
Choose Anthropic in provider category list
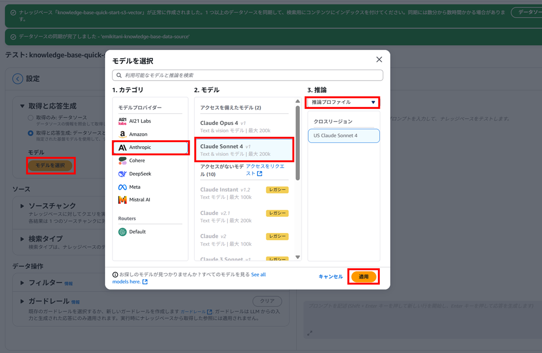150,148
